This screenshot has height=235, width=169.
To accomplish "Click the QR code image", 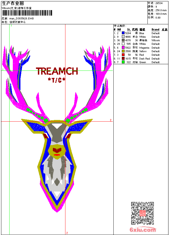I will click(142, 213).
